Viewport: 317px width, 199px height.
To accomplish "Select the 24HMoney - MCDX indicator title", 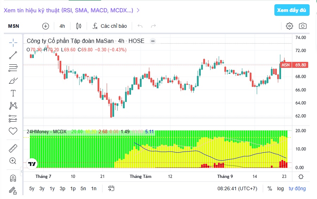I will 46,131.
